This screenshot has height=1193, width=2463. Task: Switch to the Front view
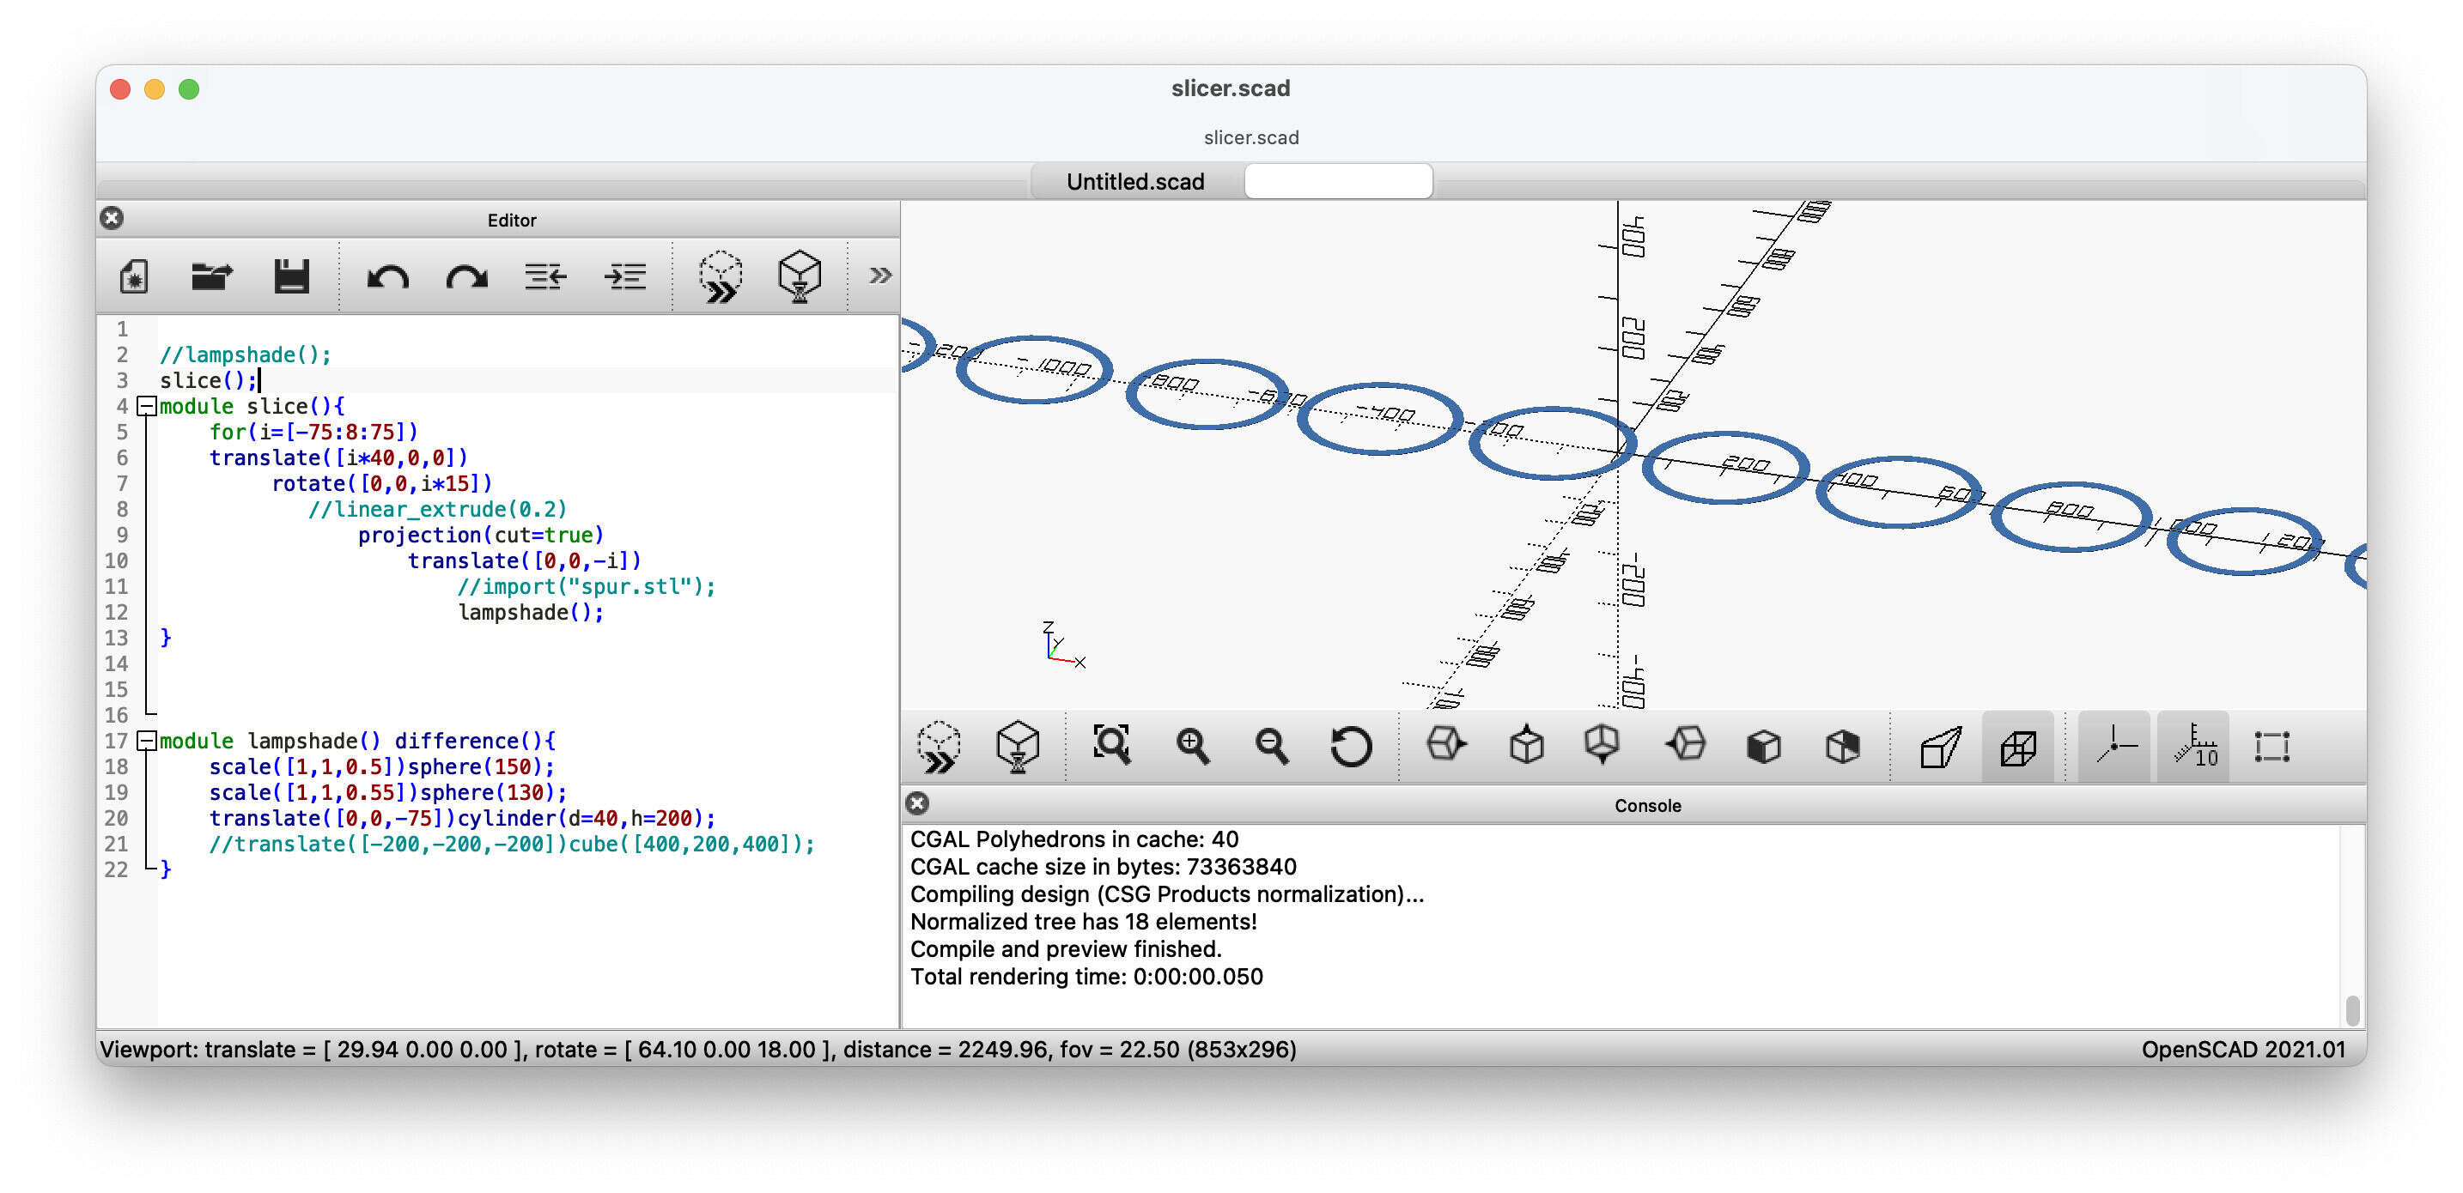click(x=1763, y=747)
